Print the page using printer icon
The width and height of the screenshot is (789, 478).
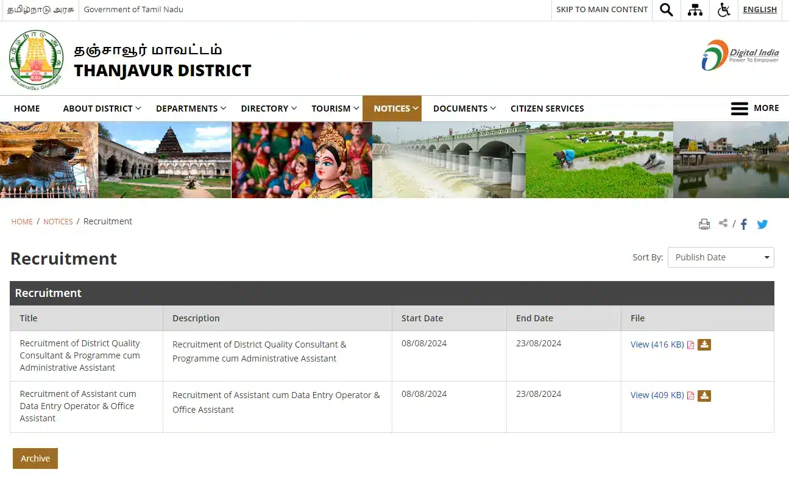click(704, 224)
